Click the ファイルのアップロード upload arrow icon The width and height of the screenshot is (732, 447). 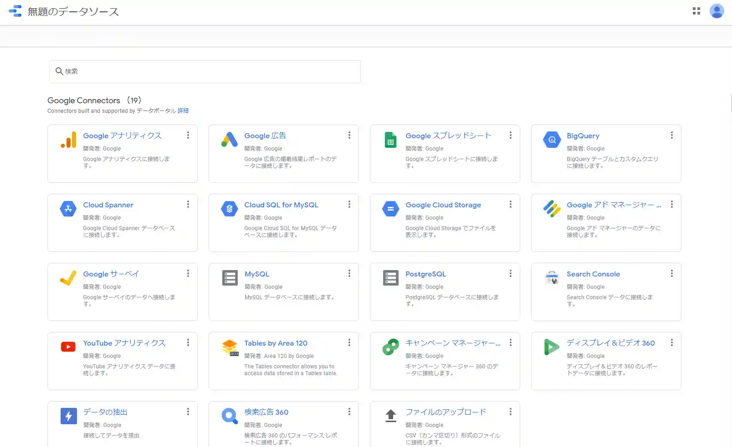point(390,416)
